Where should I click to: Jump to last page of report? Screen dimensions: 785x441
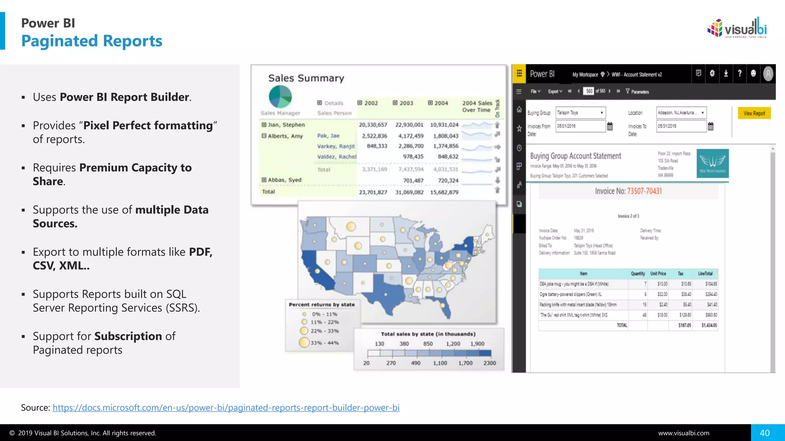618,91
